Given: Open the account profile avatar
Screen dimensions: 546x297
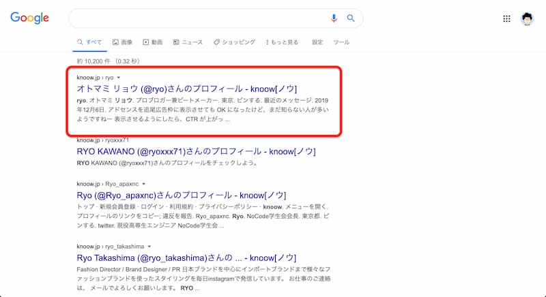Looking at the screenshot, I should pyautogui.click(x=527, y=19).
